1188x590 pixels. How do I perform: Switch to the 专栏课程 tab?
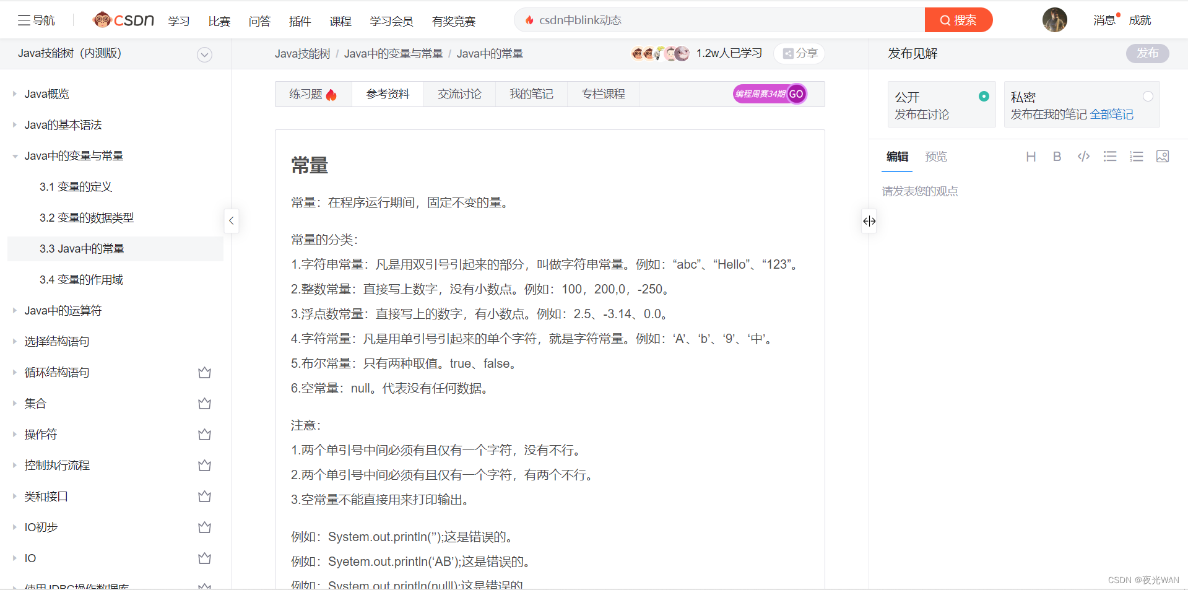point(603,94)
